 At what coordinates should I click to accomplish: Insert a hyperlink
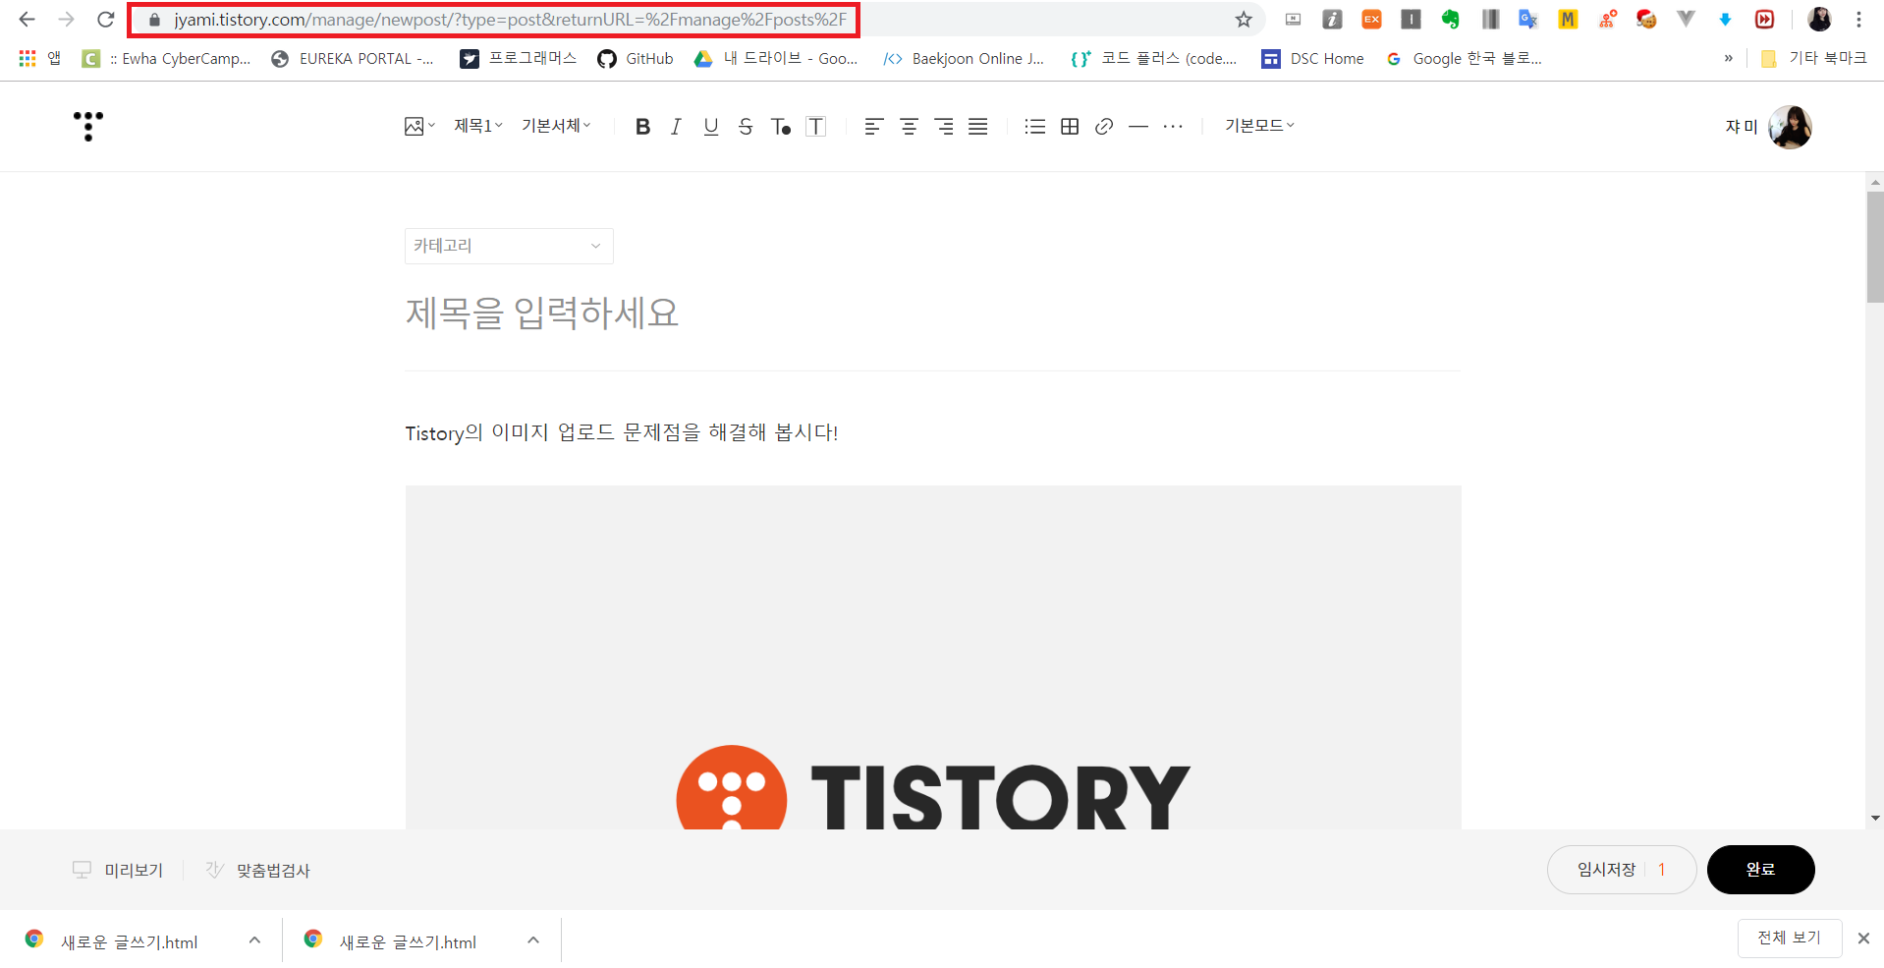tap(1104, 127)
